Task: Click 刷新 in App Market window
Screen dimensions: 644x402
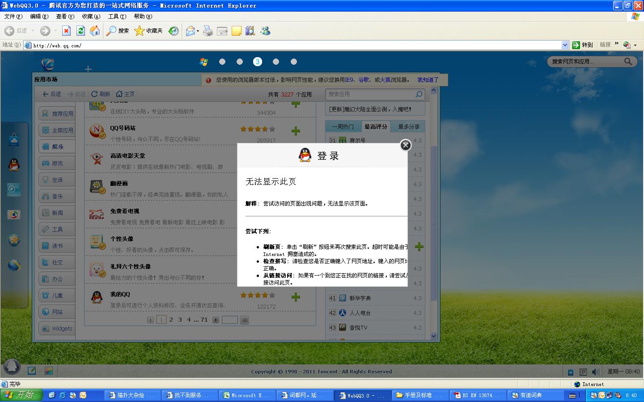Action: pyautogui.click(x=101, y=94)
